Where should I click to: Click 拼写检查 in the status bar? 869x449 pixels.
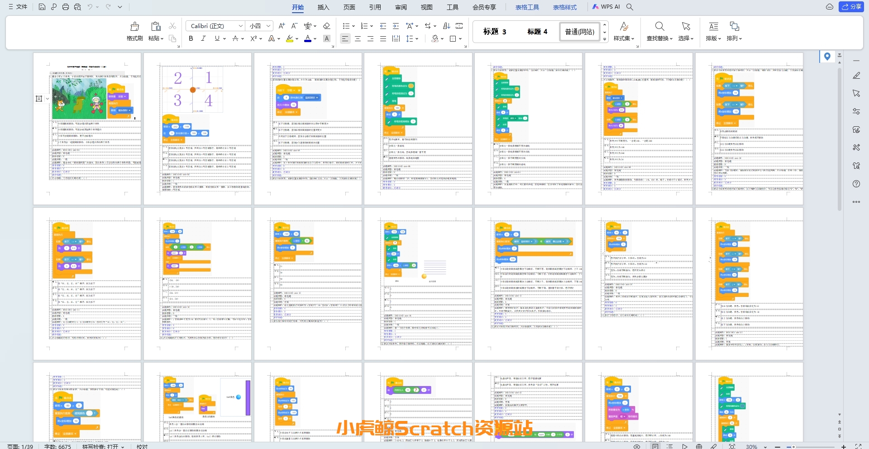tap(103, 446)
